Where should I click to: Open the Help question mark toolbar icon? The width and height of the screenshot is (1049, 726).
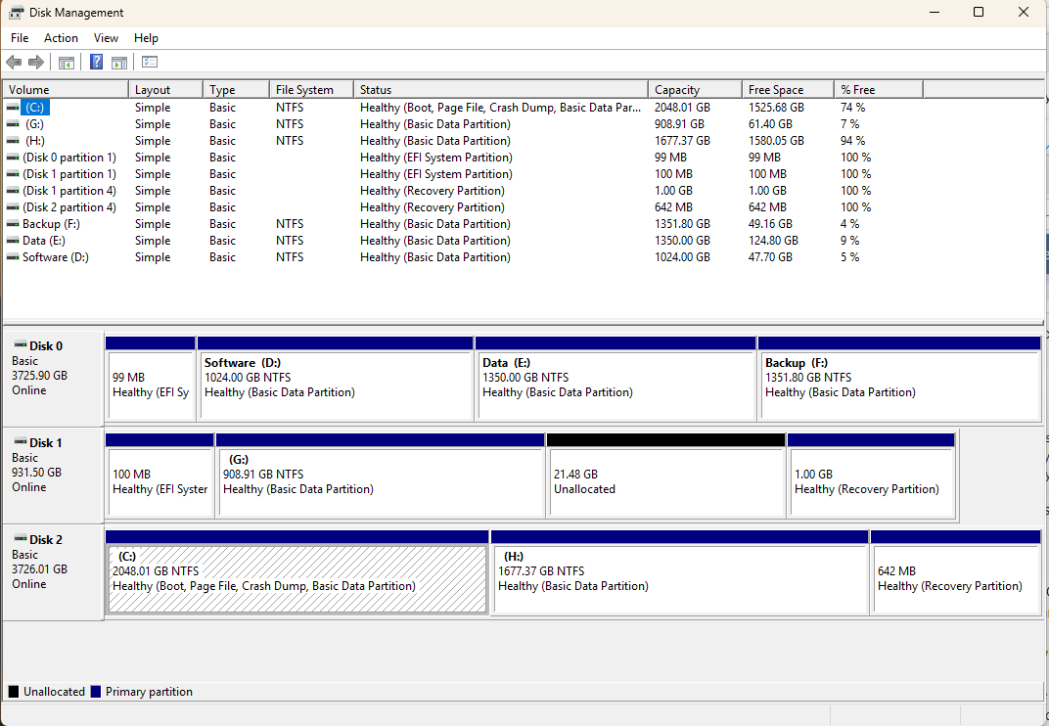pos(96,63)
